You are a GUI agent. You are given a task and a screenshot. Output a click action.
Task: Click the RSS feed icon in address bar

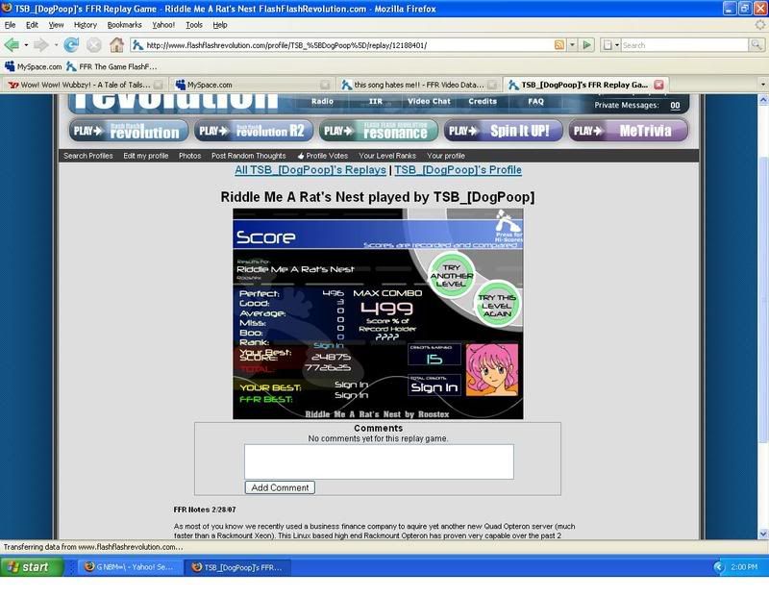point(559,44)
